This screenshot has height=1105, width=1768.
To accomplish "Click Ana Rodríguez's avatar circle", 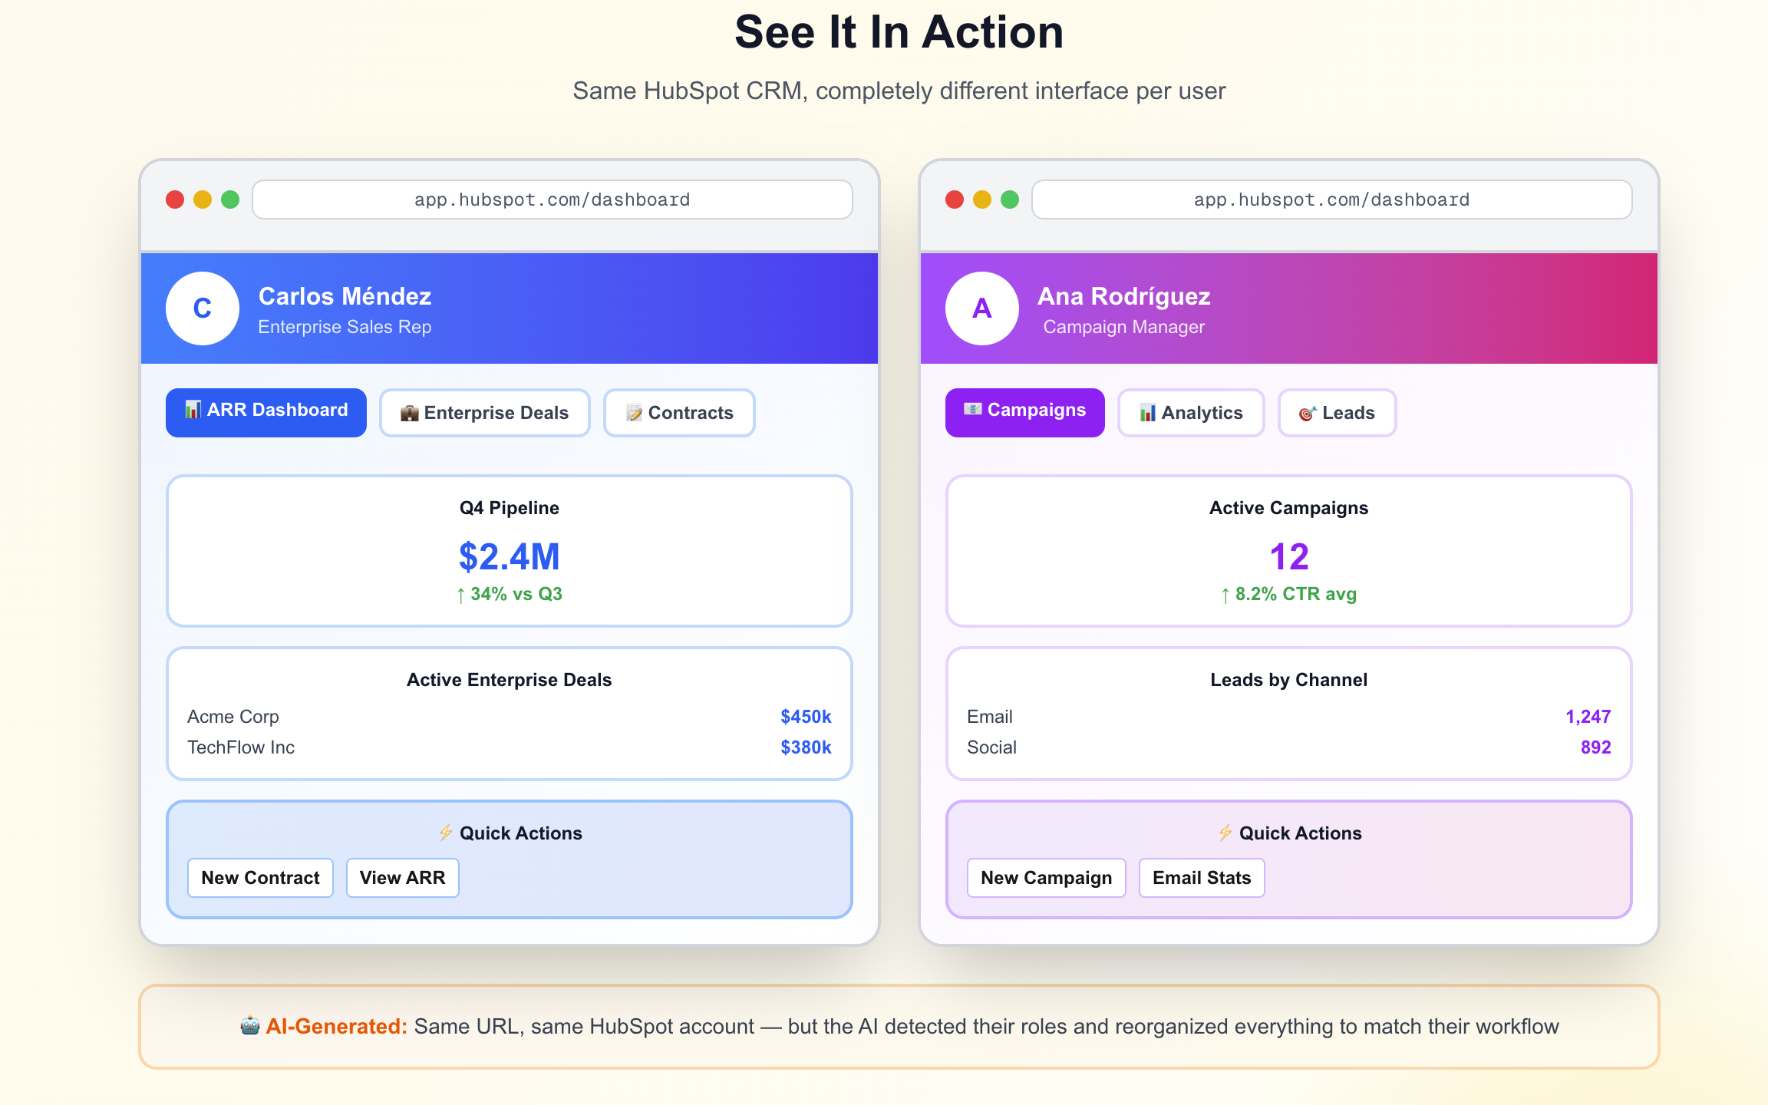I will coord(981,308).
